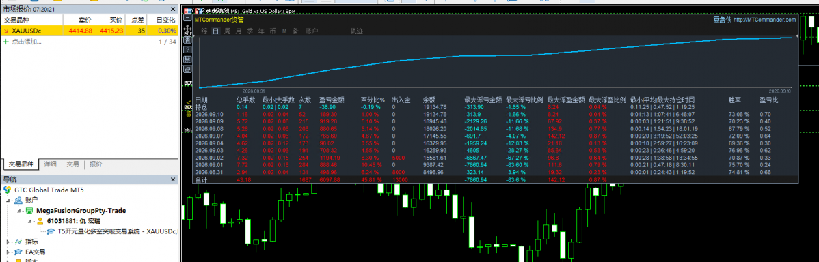Viewport: 819px width, 262px height.
Task: Click the 6097.88 total profit value
Action: click(330, 179)
